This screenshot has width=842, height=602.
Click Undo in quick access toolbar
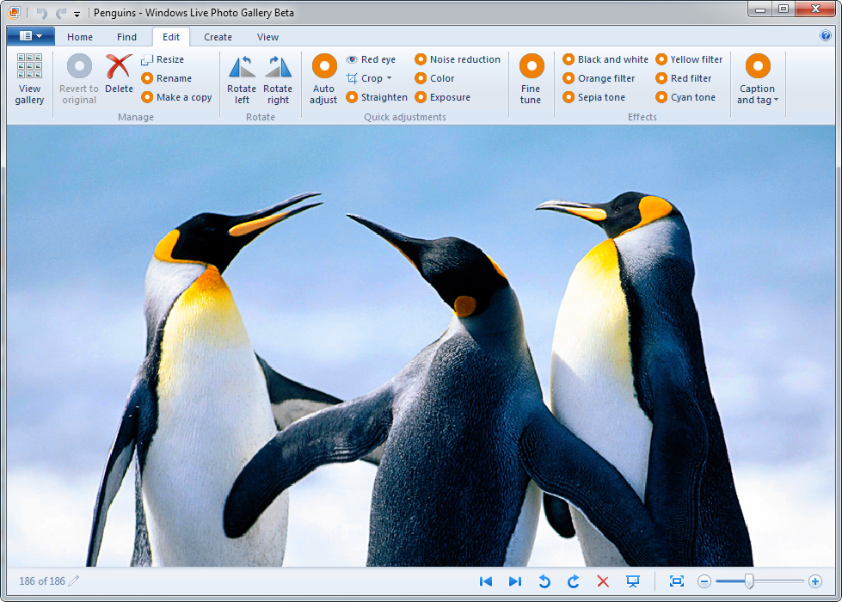(42, 13)
